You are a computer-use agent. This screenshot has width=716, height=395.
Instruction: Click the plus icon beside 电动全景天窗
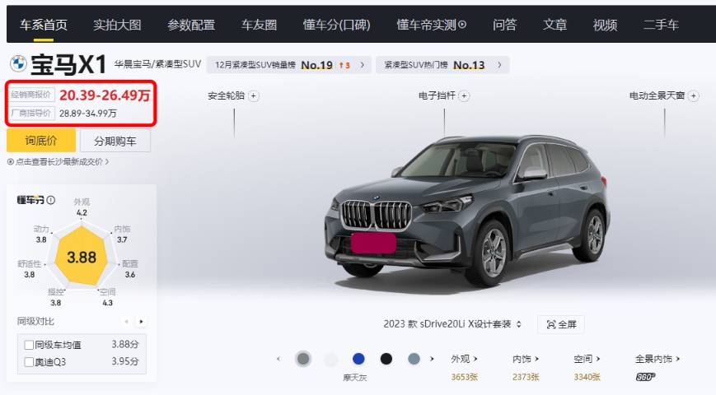[694, 95]
